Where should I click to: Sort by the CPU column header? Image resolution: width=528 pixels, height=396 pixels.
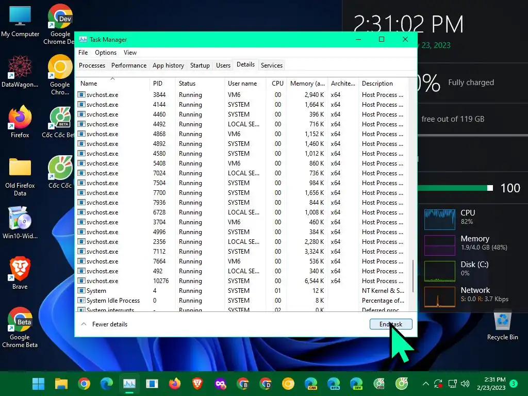tap(277, 83)
